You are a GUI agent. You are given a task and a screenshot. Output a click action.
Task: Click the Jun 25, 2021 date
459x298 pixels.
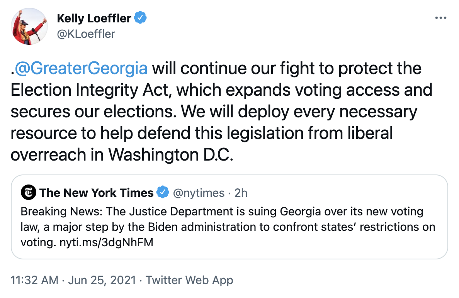[102, 280]
